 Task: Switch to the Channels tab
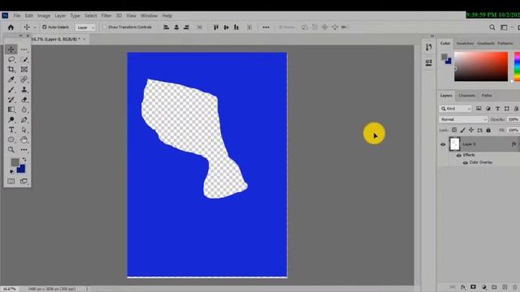(x=467, y=96)
